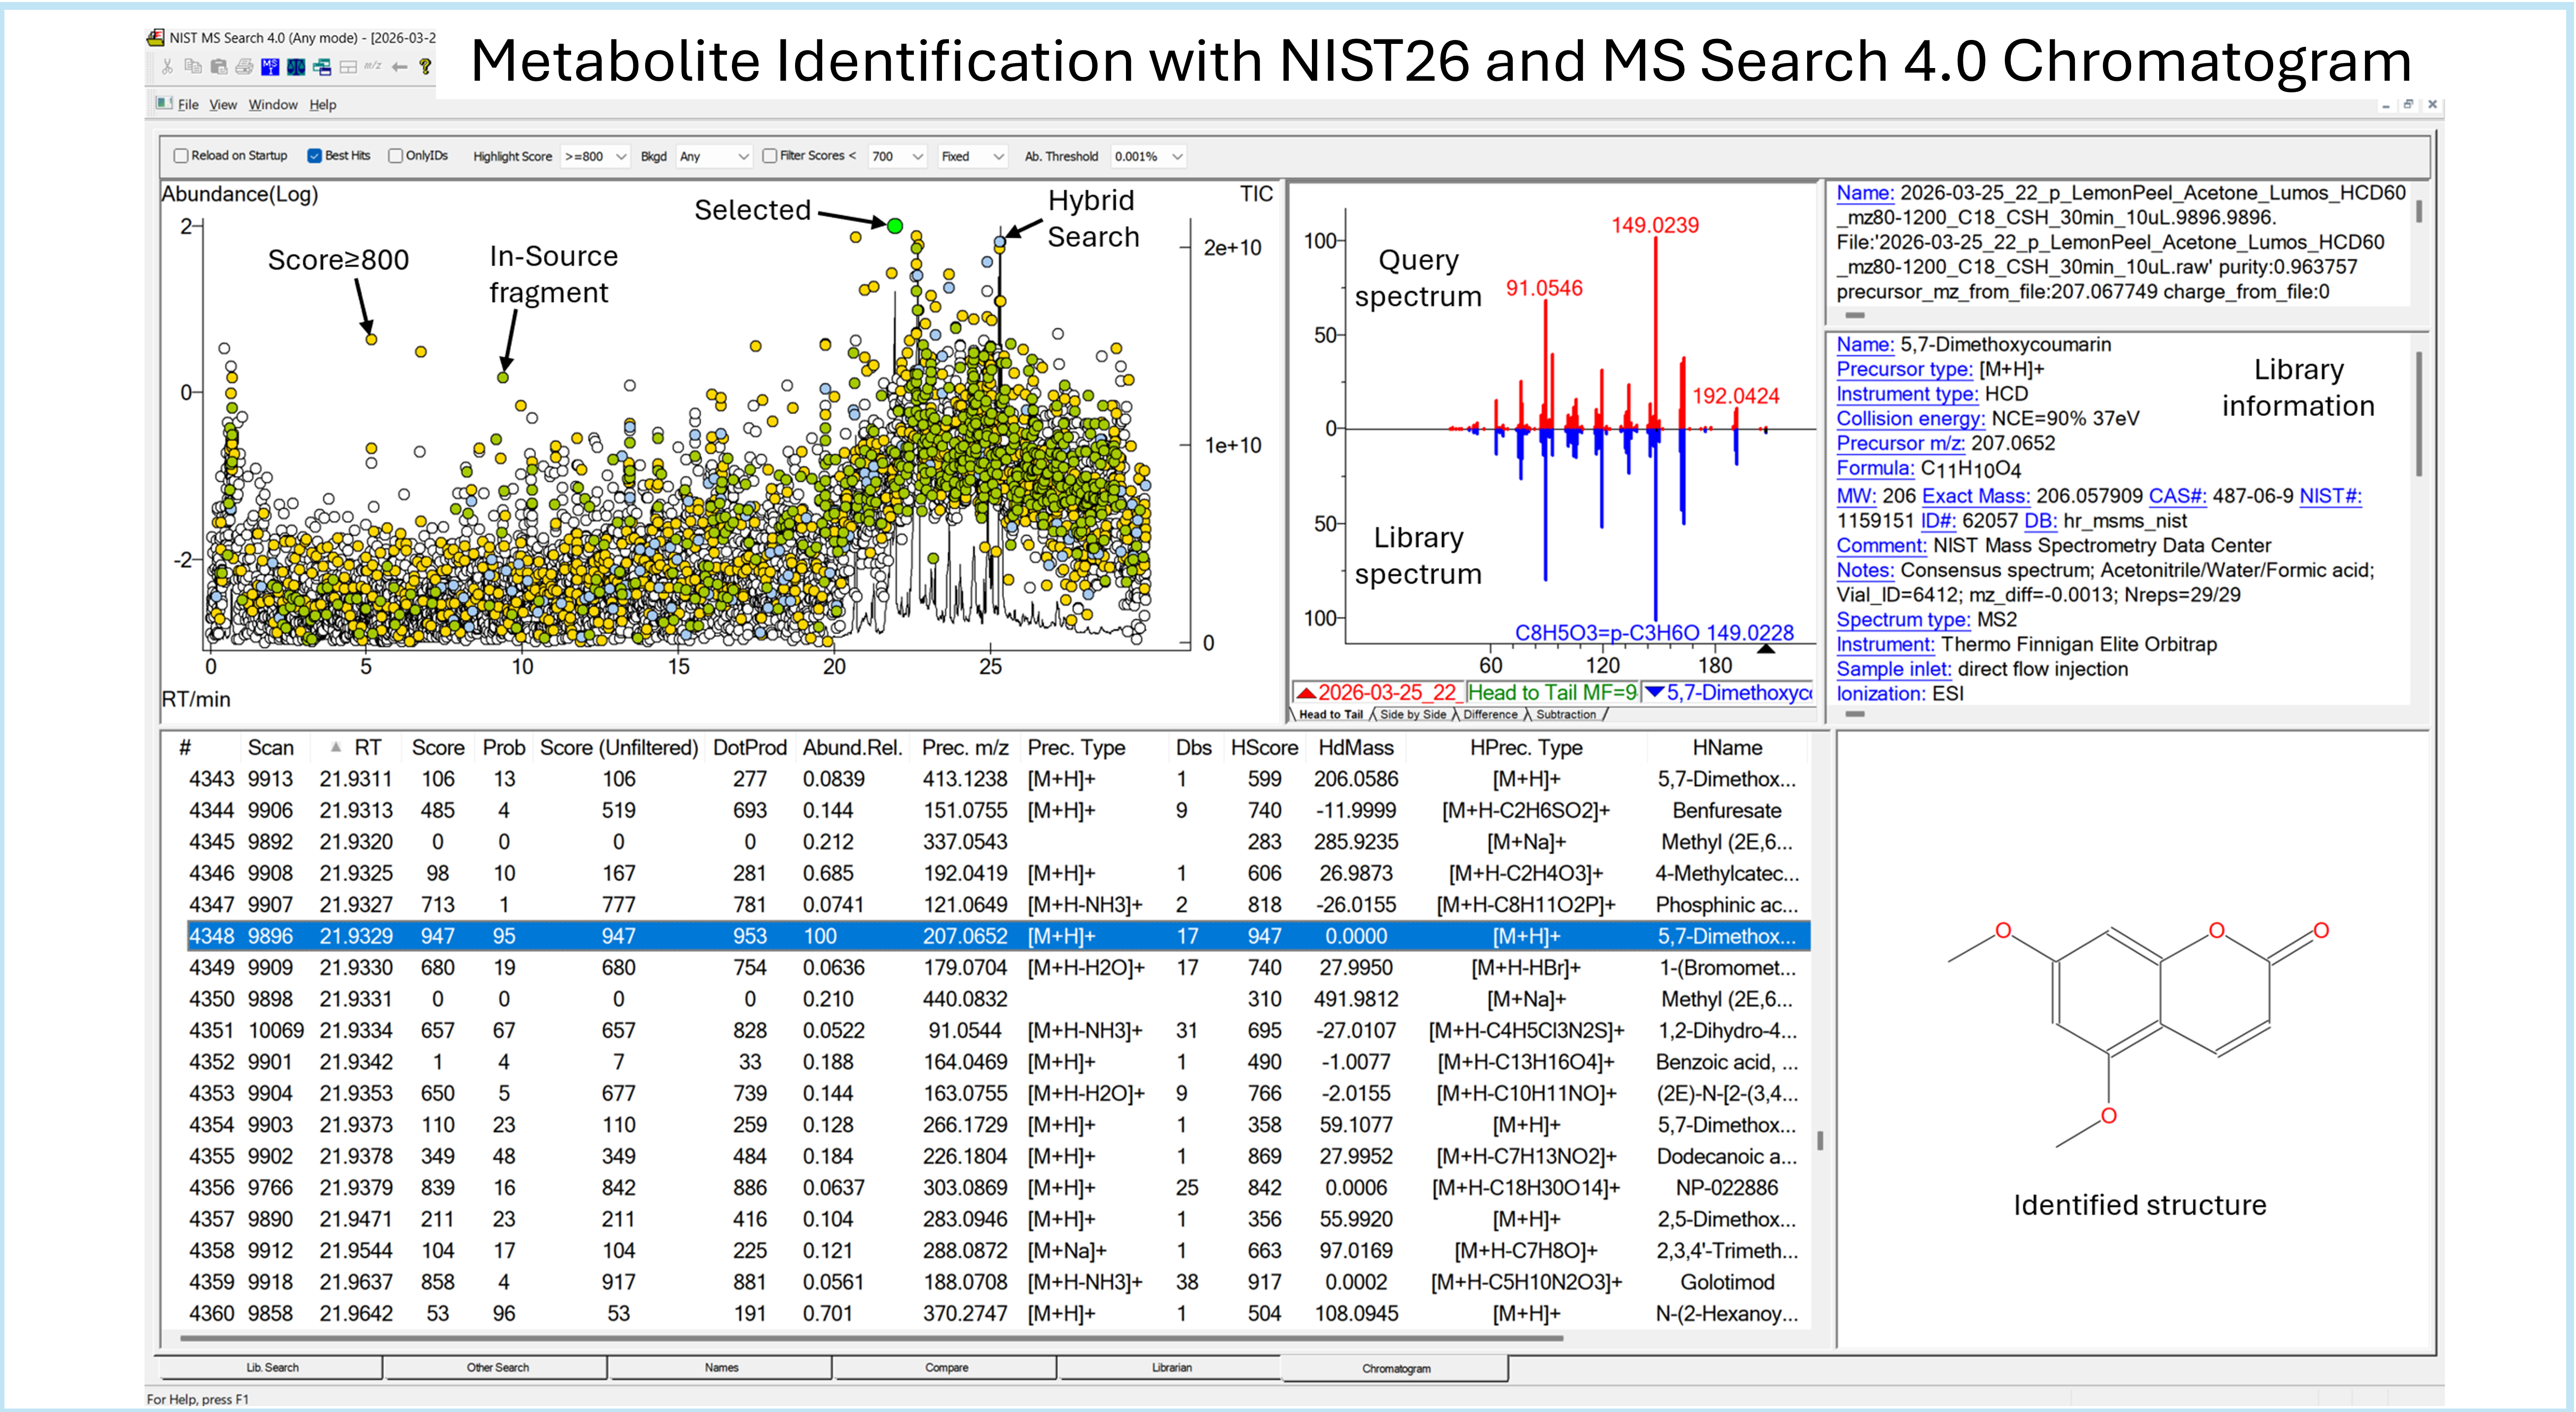Click the blue MS Interpreter toolbar icon
This screenshot has height=1412, width=2576.
pyautogui.click(x=270, y=67)
